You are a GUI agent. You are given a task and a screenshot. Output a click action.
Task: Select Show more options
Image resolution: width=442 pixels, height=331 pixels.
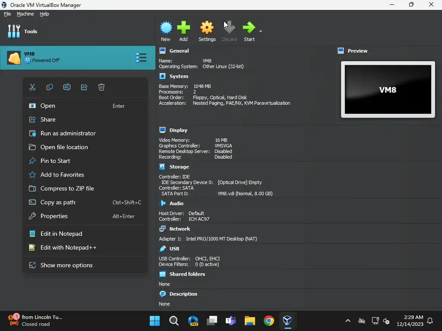(x=85, y=265)
